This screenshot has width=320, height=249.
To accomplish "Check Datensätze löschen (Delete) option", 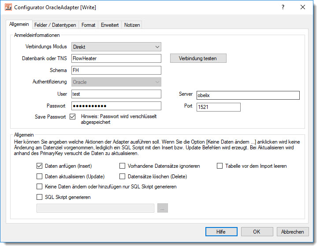I will [x=123, y=177].
